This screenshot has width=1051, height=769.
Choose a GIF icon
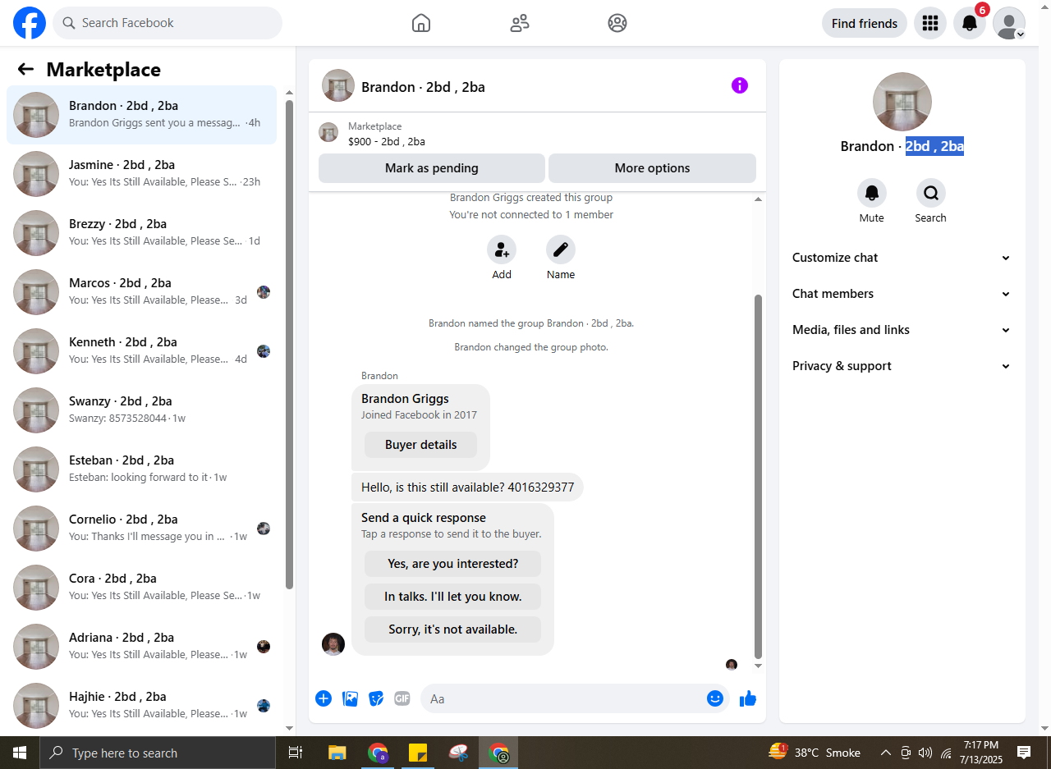pyautogui.click(x=402, y=698)
